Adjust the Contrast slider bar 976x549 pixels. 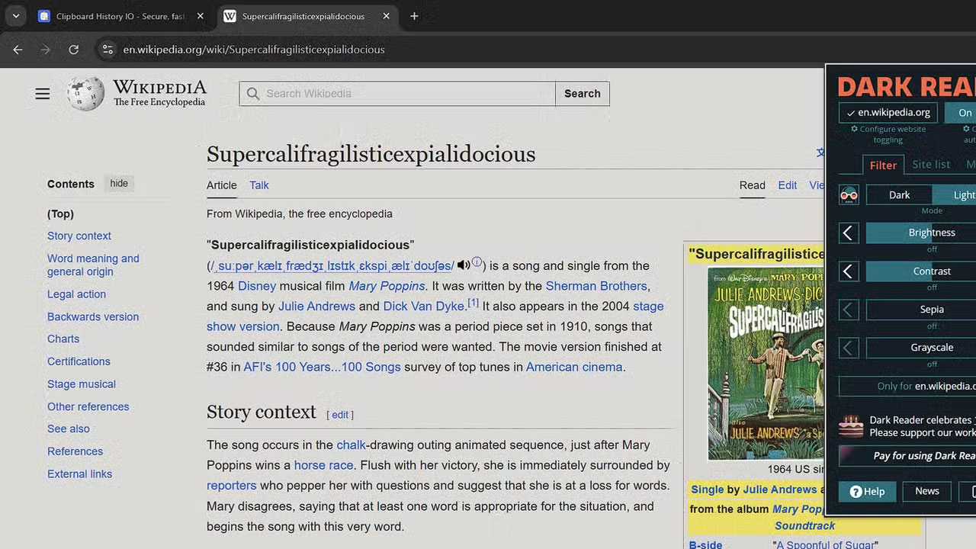click(x=931, y=271)
